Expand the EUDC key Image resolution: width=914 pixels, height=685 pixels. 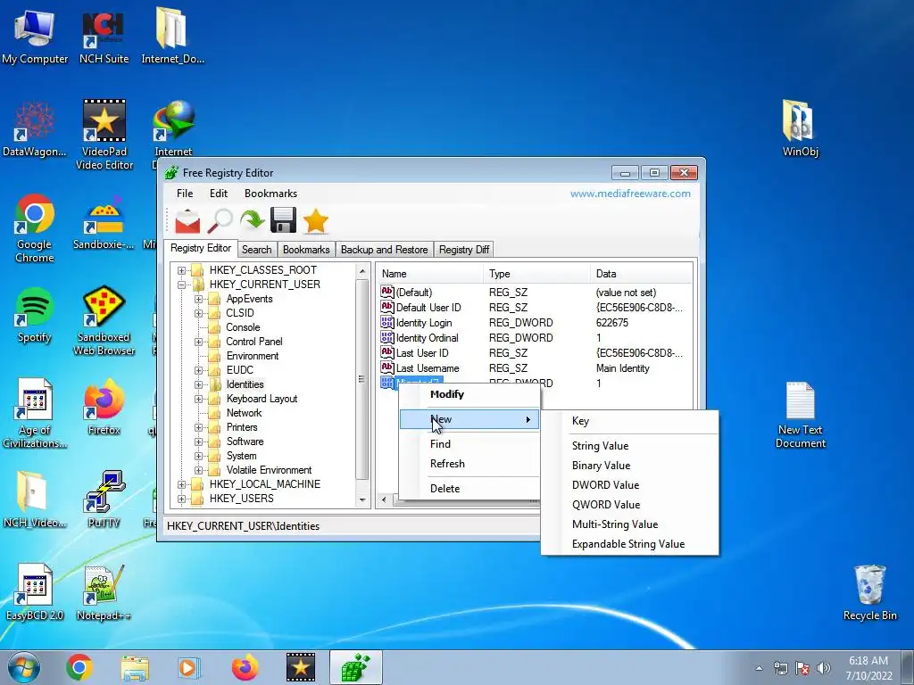point(199,370)
